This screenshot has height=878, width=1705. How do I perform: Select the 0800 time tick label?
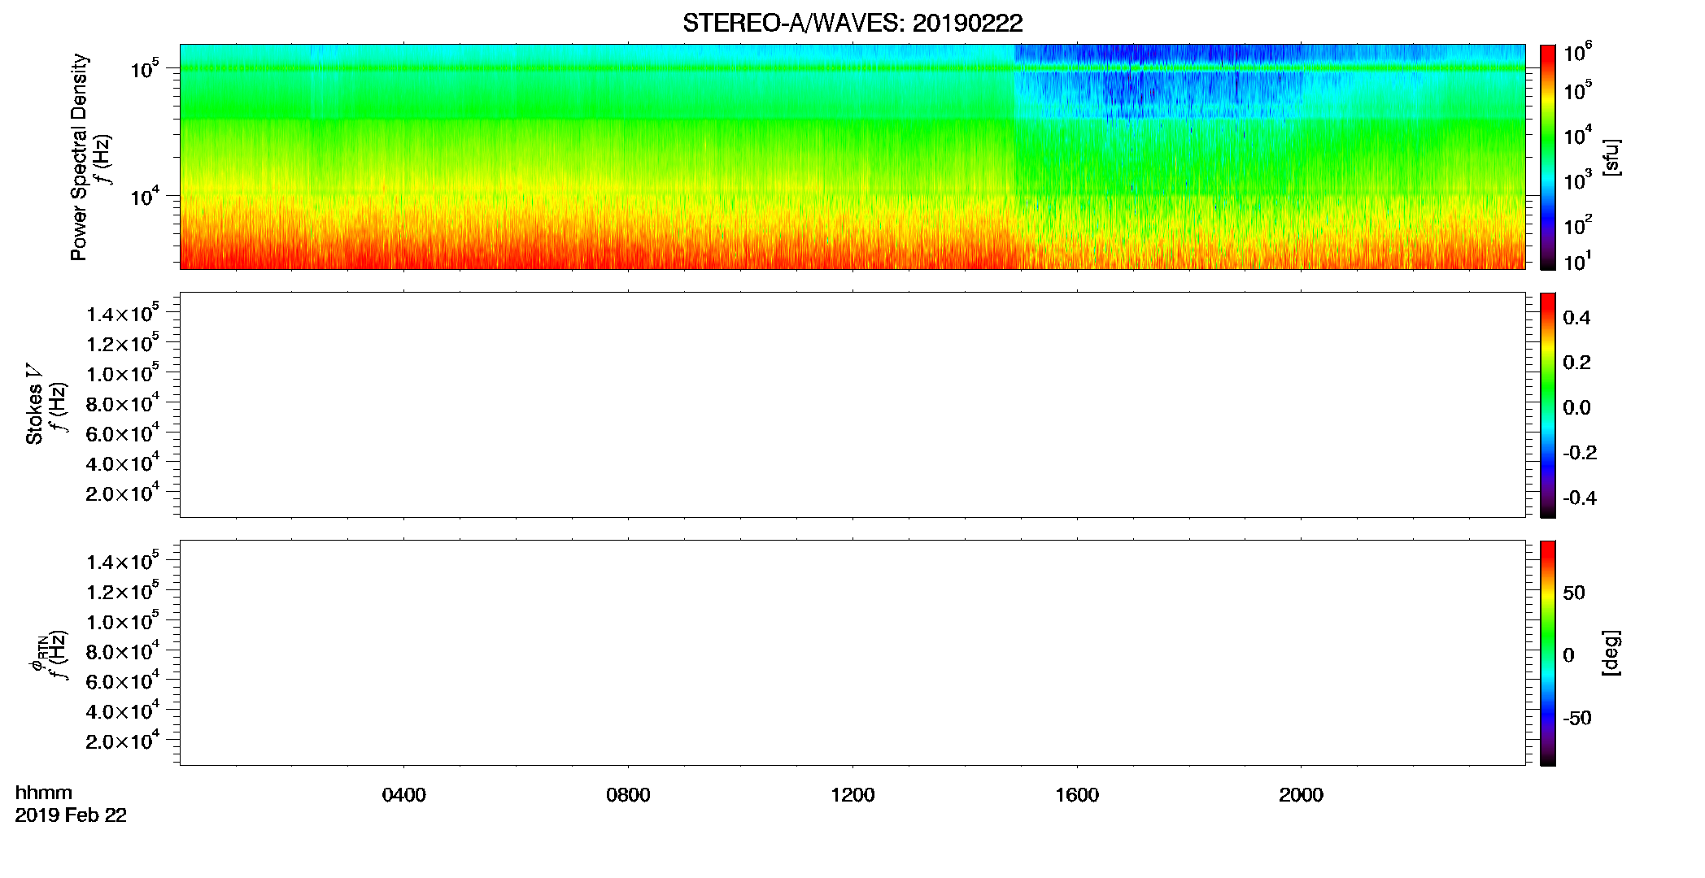click(628, 795)
